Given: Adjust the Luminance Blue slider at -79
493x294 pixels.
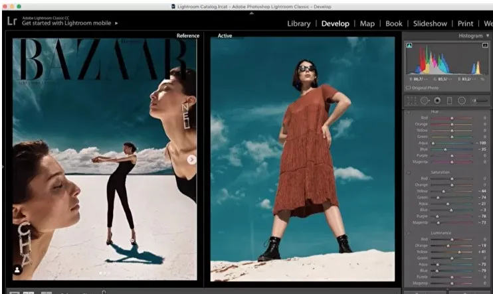Looking at the screenshot, I should coord(437,271).
